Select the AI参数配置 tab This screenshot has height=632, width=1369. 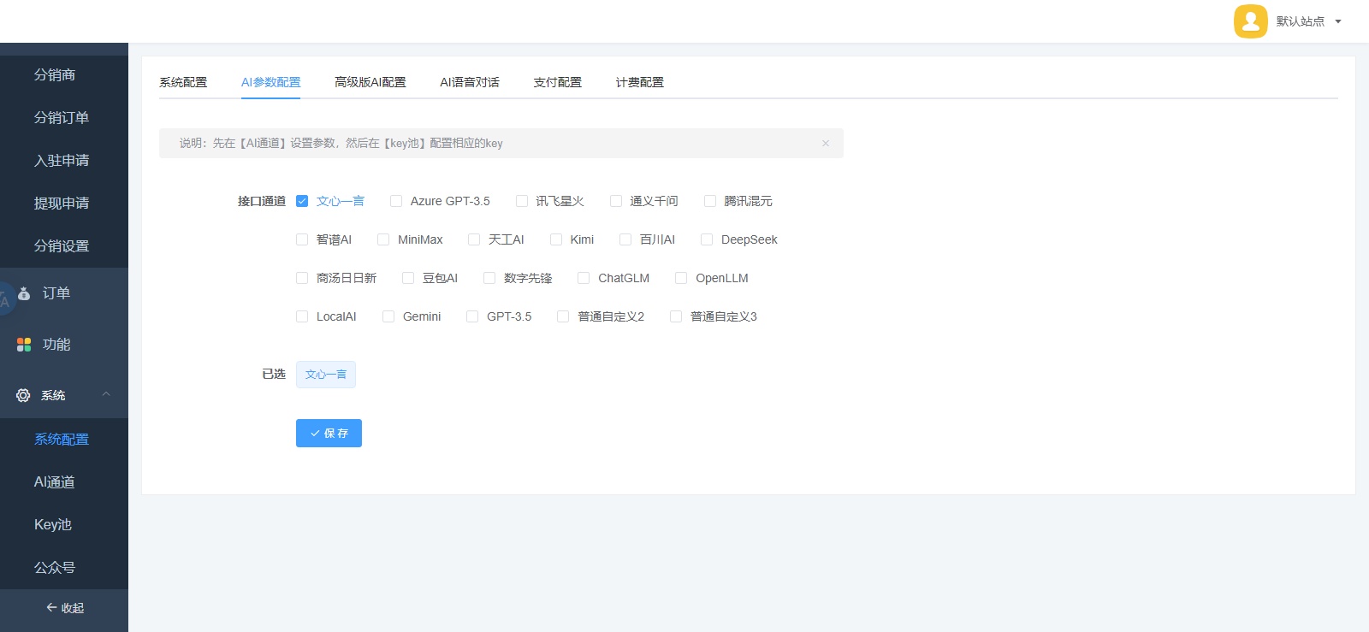[x=270, y=82]
